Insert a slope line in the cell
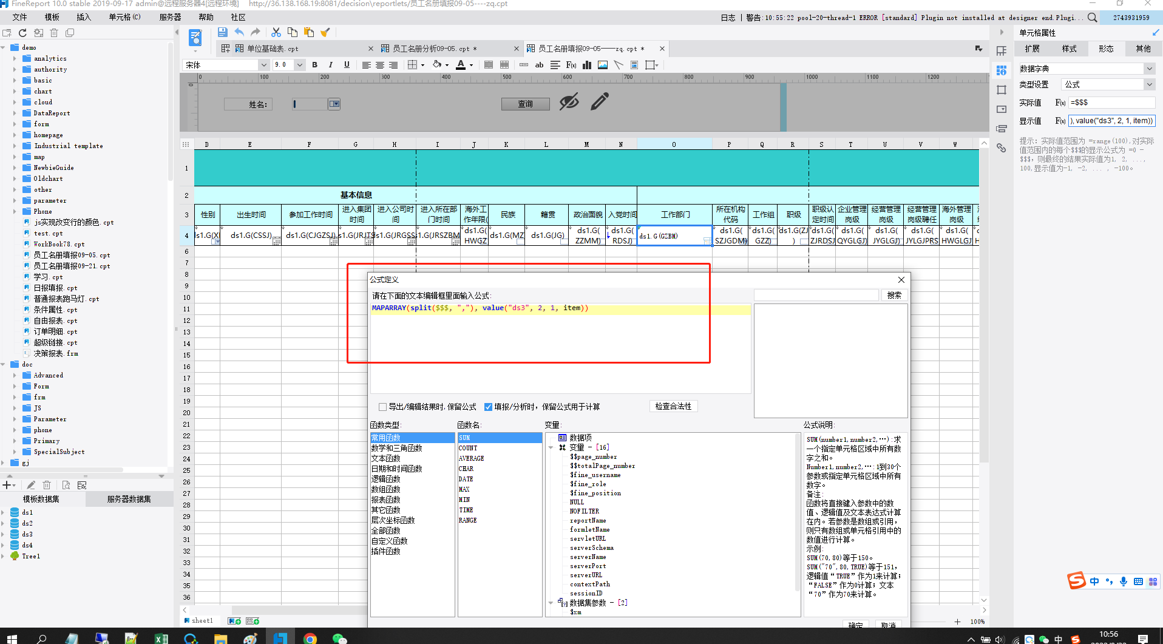 point(619,65)
